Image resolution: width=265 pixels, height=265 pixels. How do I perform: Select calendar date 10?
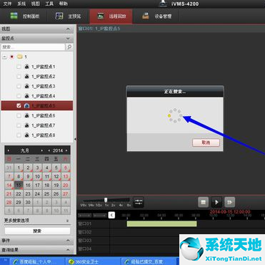click(37, 176)
